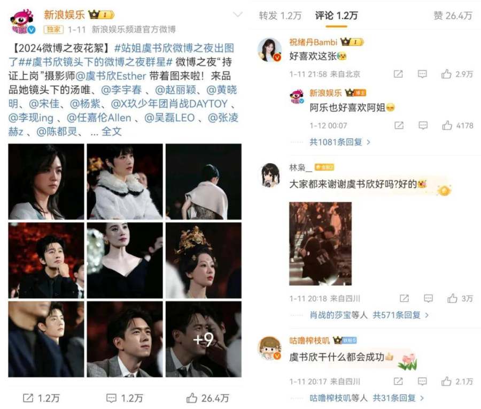Like 林枭's comment with 3万 likes

(x=452, y=298)
